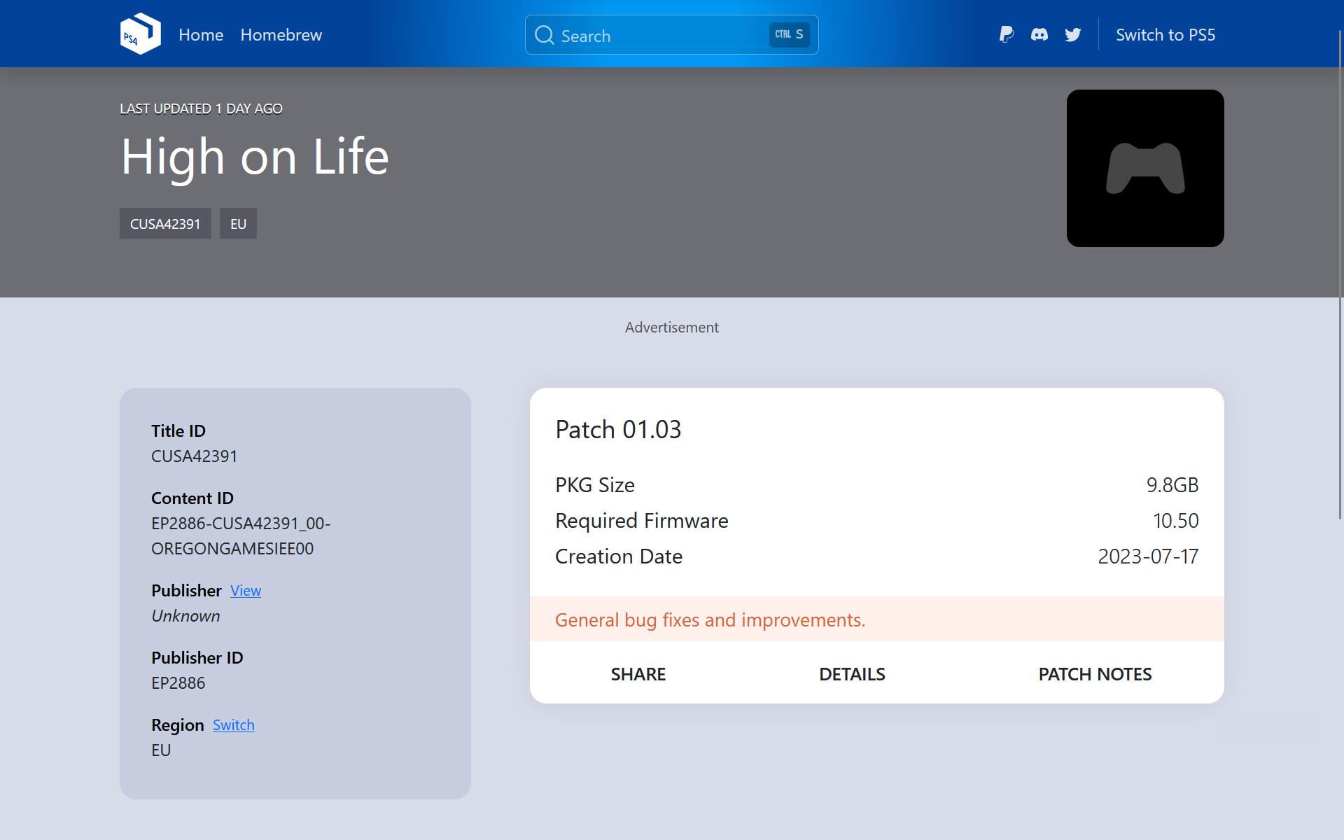Click the Switch region link

pyautogui.click(x=234, y=724)
